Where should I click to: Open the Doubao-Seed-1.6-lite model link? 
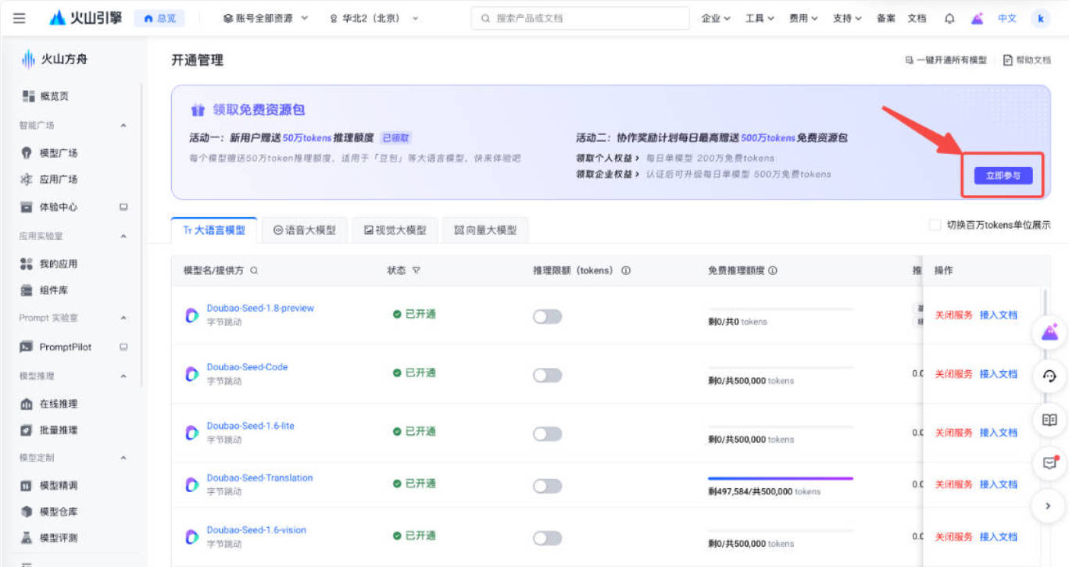point(250,426)
